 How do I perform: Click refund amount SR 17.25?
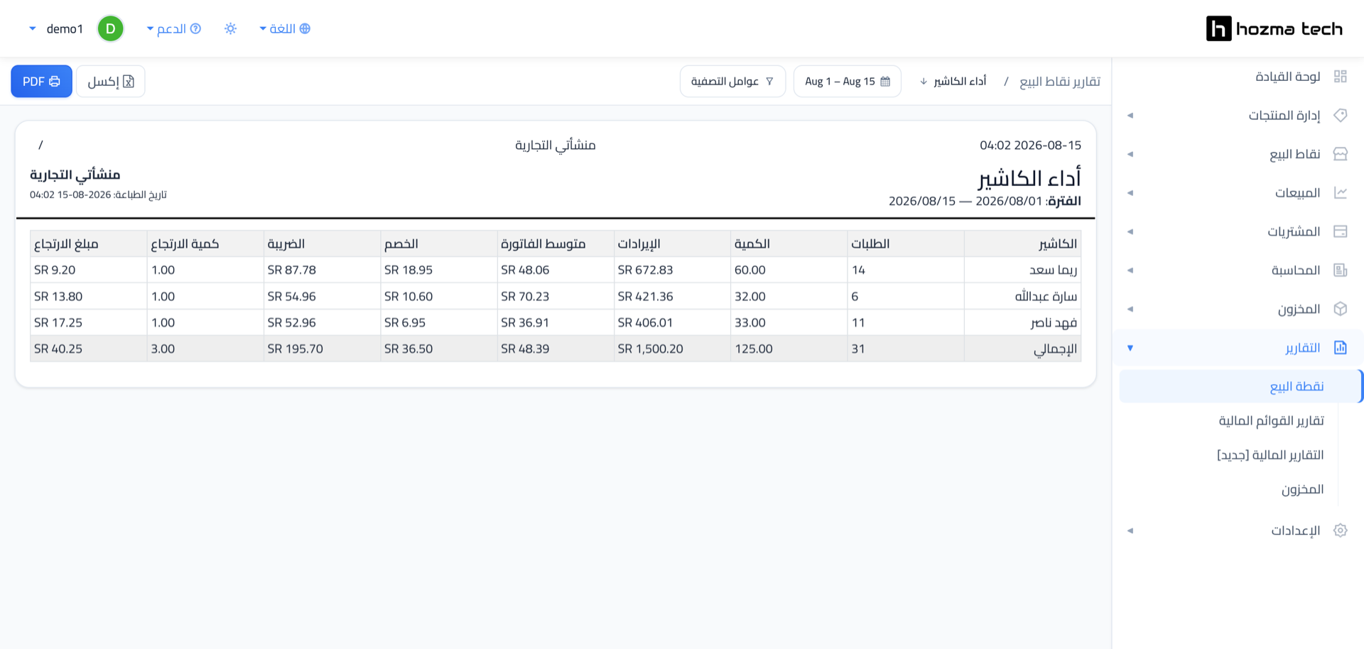[x=58, y=322]
